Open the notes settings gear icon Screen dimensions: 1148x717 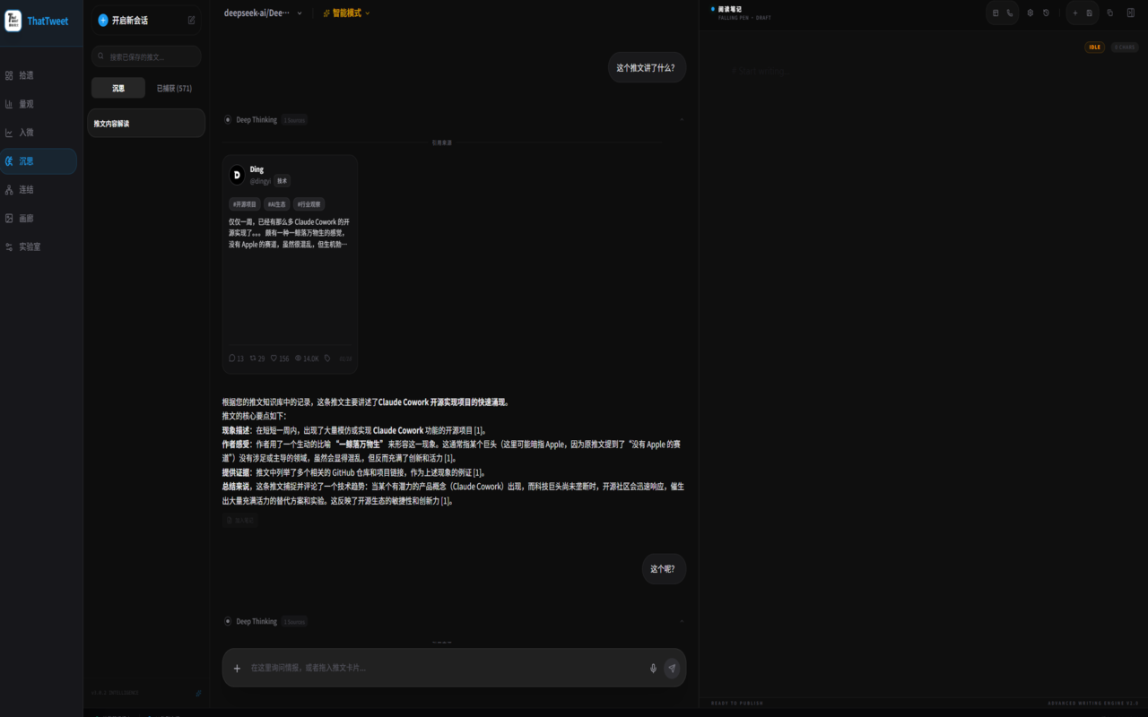click(1031, 13)
